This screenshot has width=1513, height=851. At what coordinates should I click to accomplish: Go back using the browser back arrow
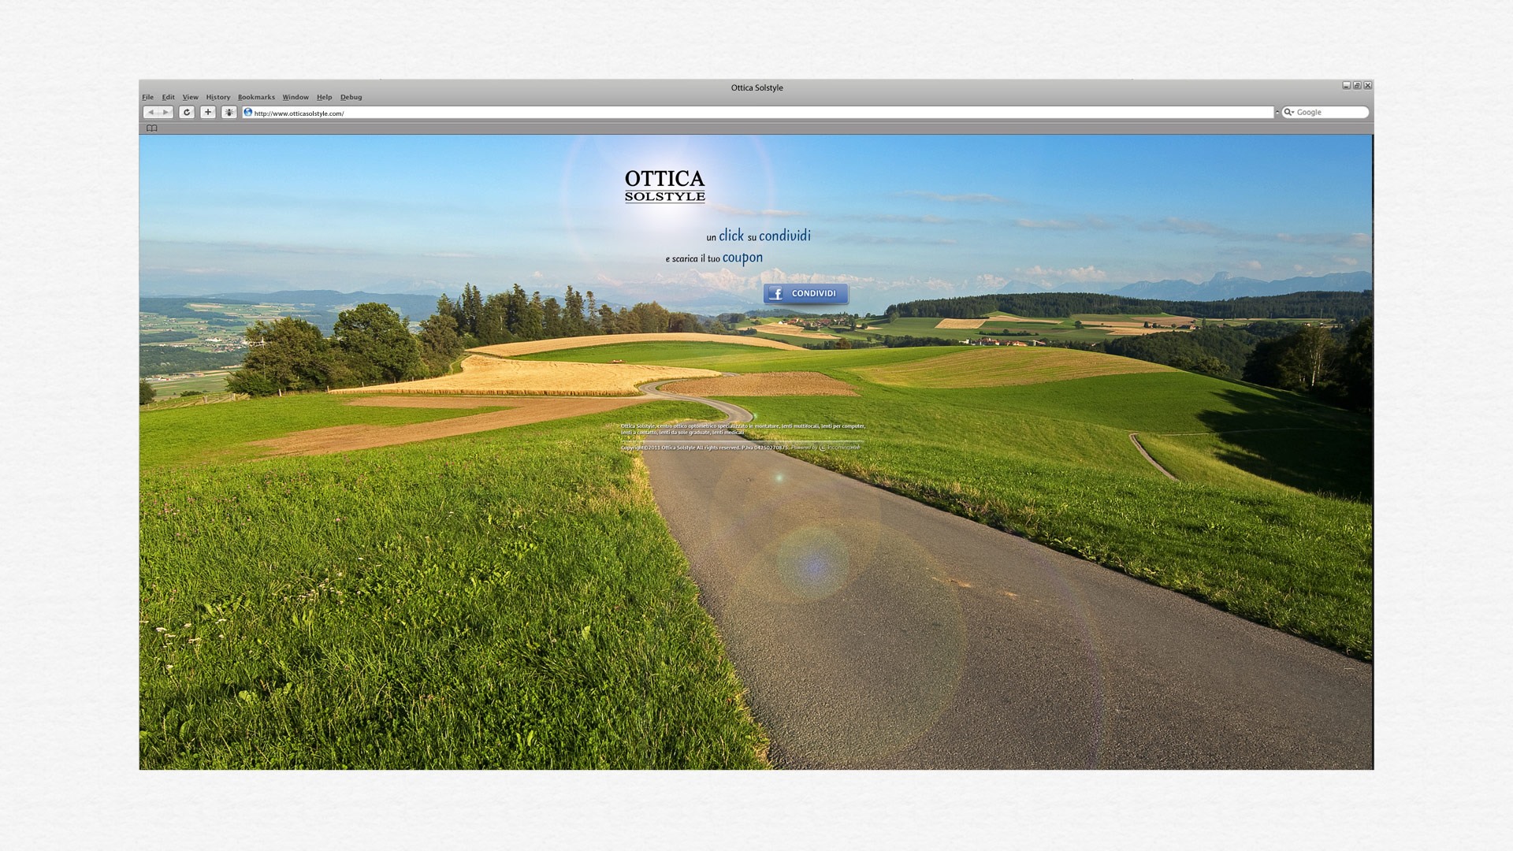(x=151, y=113)
